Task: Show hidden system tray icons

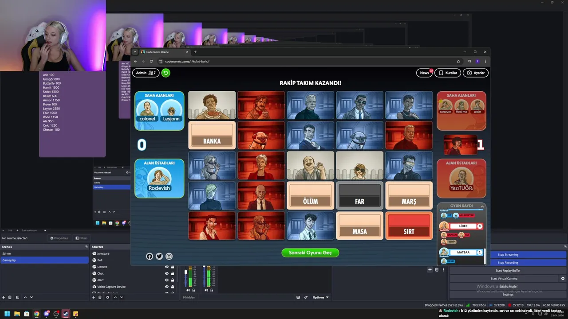Action: click(526, 314)
